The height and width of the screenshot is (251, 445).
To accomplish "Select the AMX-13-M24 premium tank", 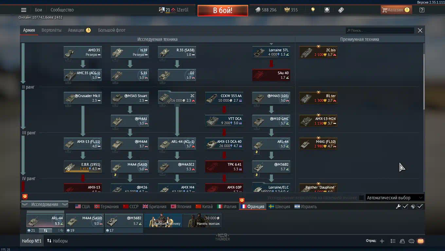I will (x=318, y=121).
